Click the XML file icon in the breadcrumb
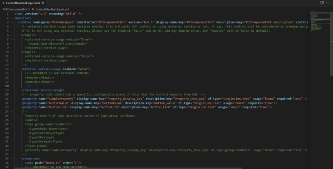Screen dimensions: 333x169 coord(33,9)
